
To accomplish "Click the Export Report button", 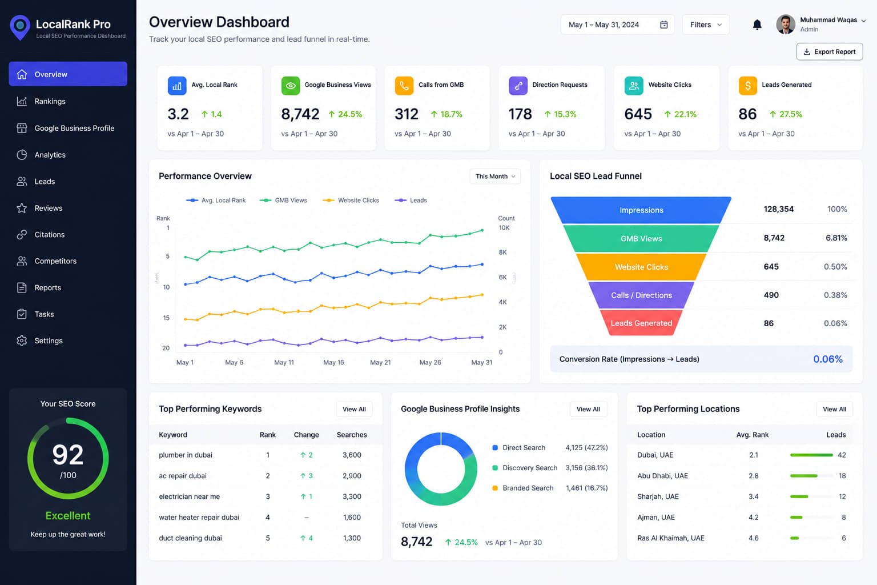I will (x=830, y=51).
